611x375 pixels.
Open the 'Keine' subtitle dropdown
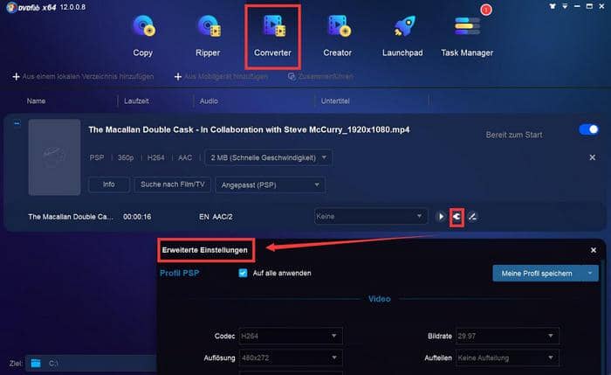tap(371, 216)
